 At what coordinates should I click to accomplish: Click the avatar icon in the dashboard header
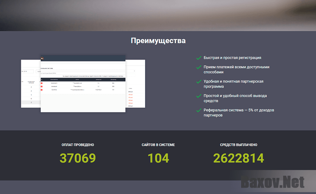tap(42, 58)
